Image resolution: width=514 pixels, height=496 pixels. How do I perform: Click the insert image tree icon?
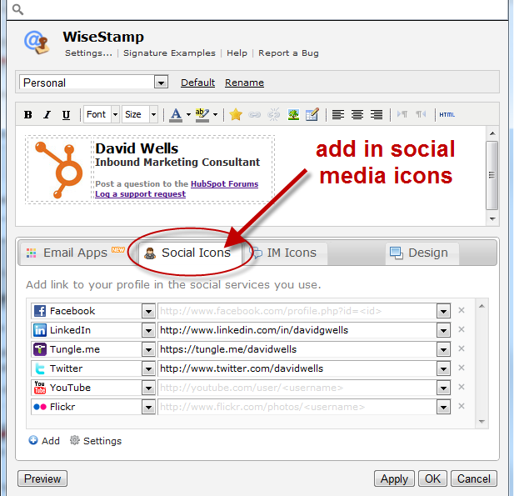point(293,114)
